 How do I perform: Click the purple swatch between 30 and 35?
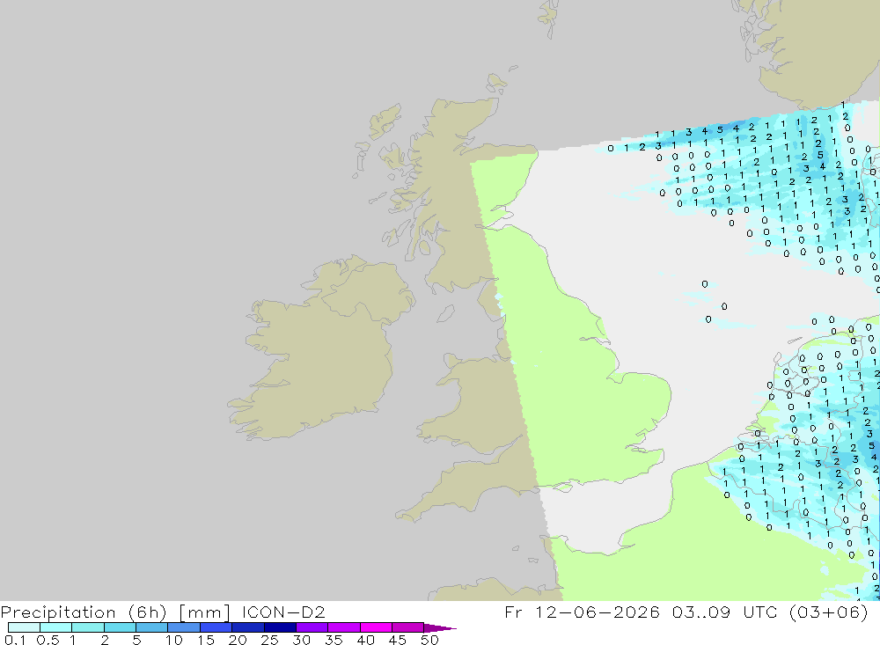312,627
